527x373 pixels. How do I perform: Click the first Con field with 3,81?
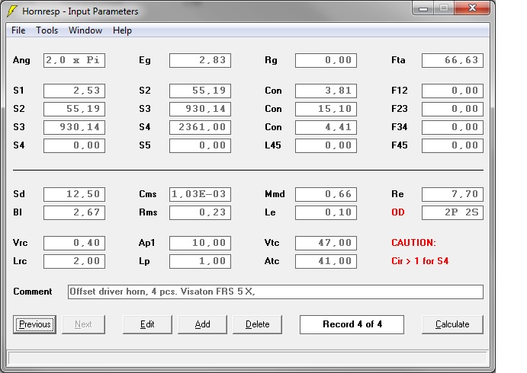(x=326, y=91)
